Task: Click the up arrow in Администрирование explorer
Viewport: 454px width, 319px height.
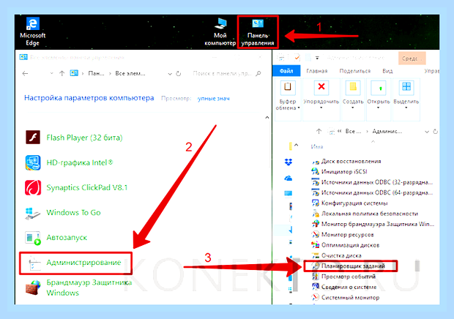Action: 319,131
